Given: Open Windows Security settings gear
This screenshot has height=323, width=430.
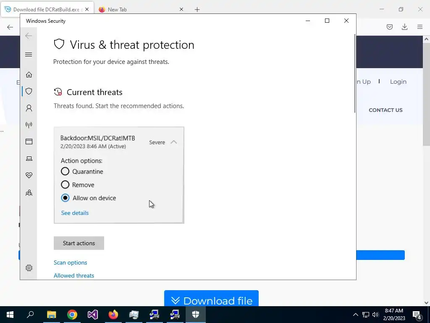Looking at the screenshot, I should point(29,268).
